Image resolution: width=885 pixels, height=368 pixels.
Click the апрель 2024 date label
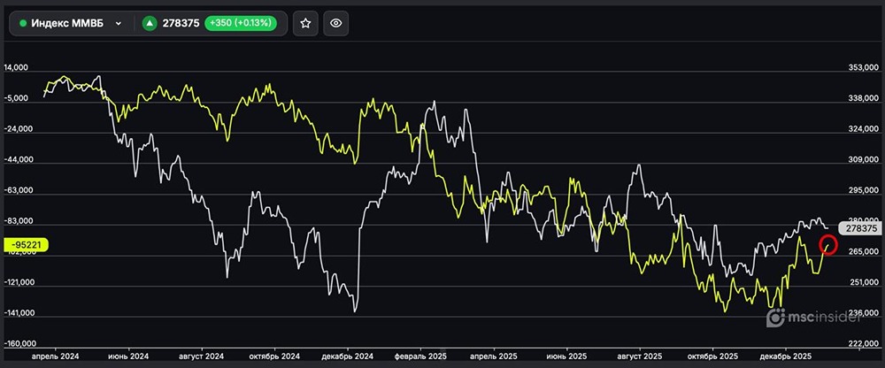pyautogui.click(x=55, y=357)
